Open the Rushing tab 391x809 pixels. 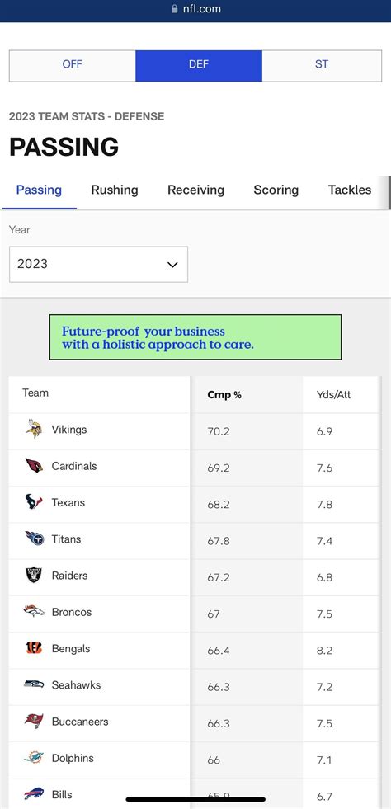(x=115, y=190)
